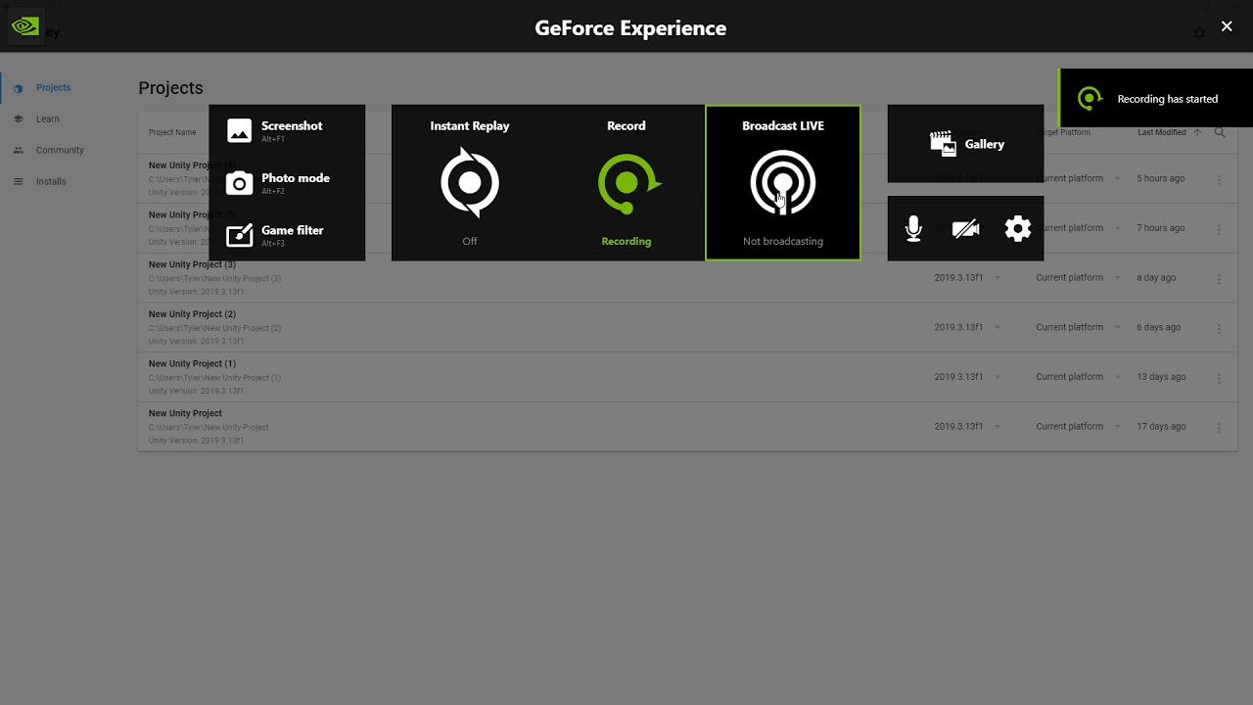Expand Unity version dropdown for New Unity Project (1)

click(x=998, y=377)
